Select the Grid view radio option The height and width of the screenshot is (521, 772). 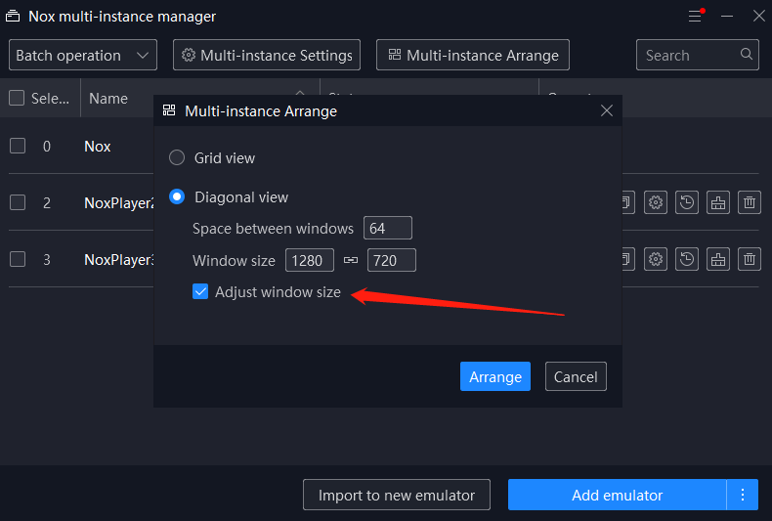(177, 157)
